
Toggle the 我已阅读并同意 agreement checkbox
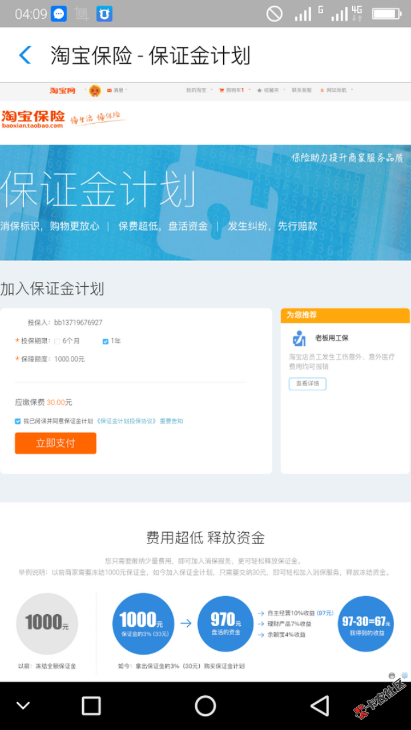(18, 421)
